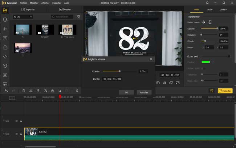Open the Modifier menu
236x148 pixels.
[x=34, y=3]
